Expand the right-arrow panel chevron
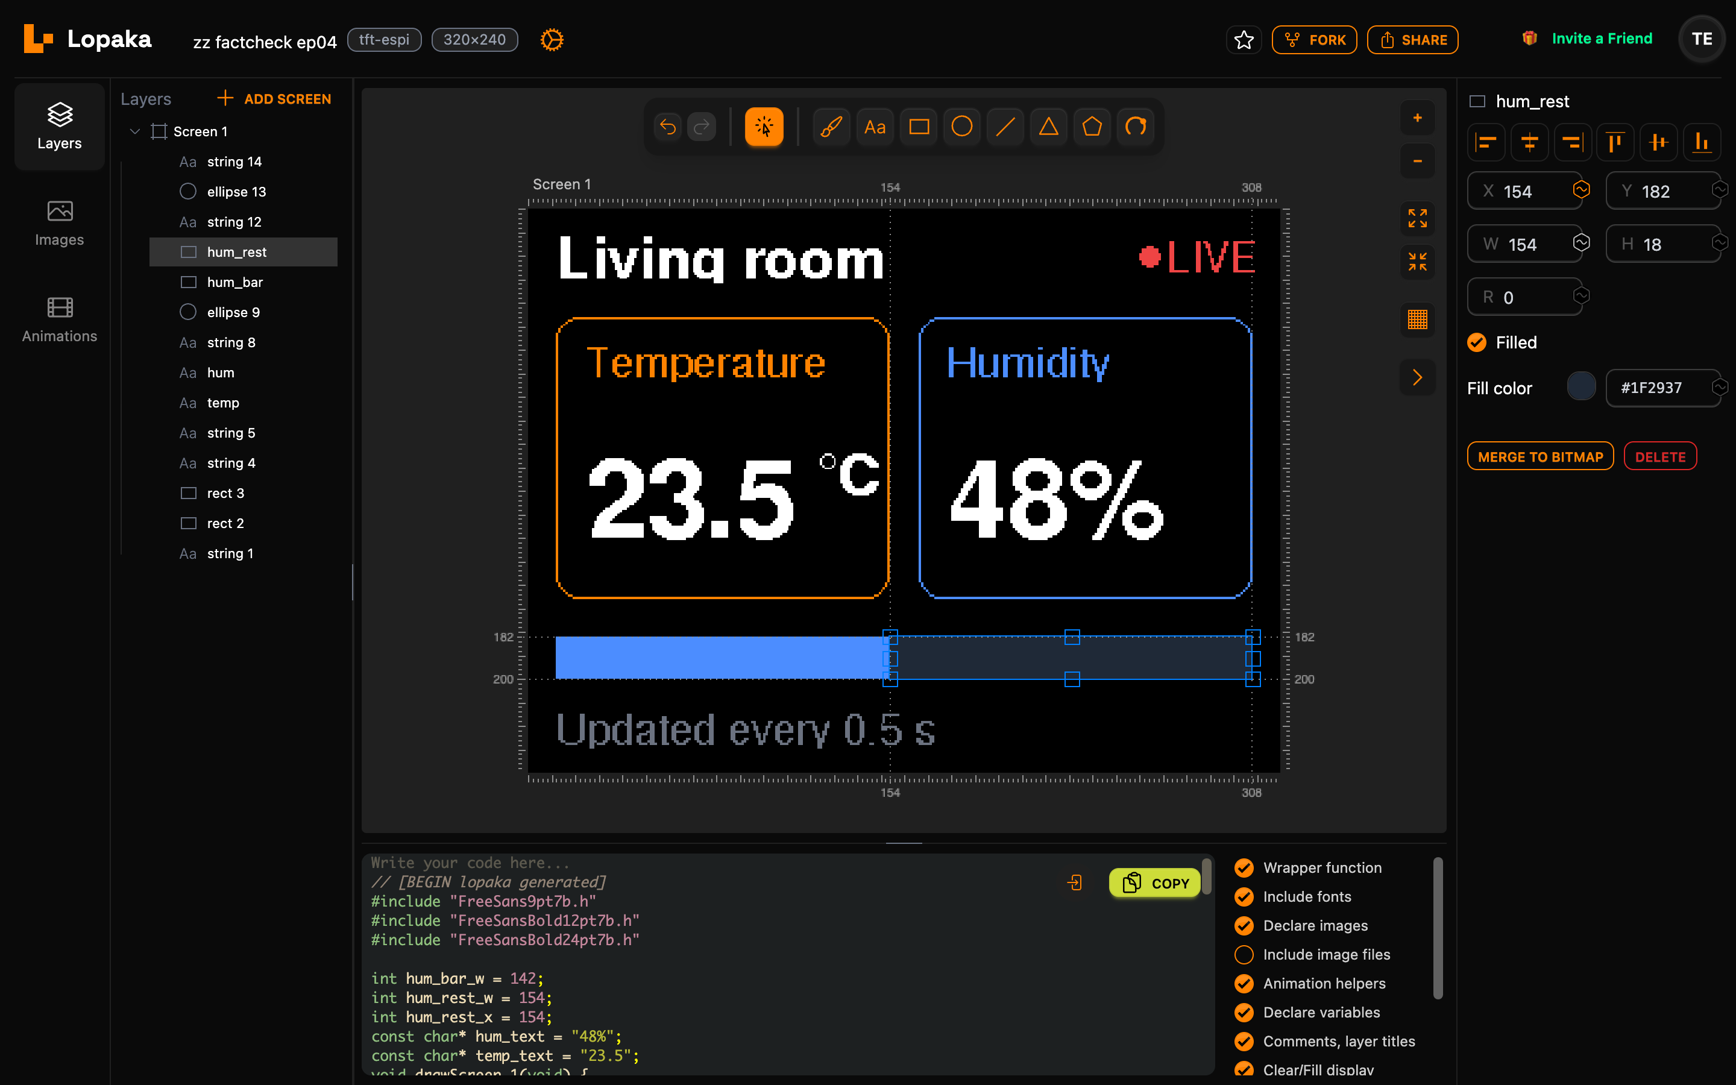This screenshot has height=1085, width=1736. (1418, 377)
